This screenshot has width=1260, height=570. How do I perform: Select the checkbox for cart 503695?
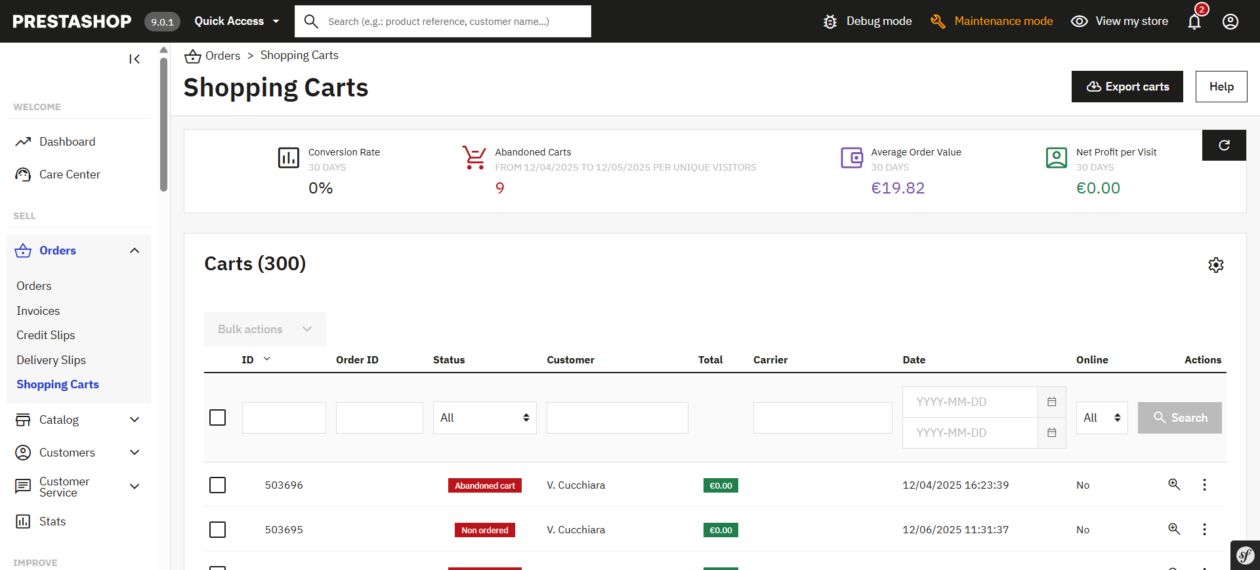[x=218, y=530]
